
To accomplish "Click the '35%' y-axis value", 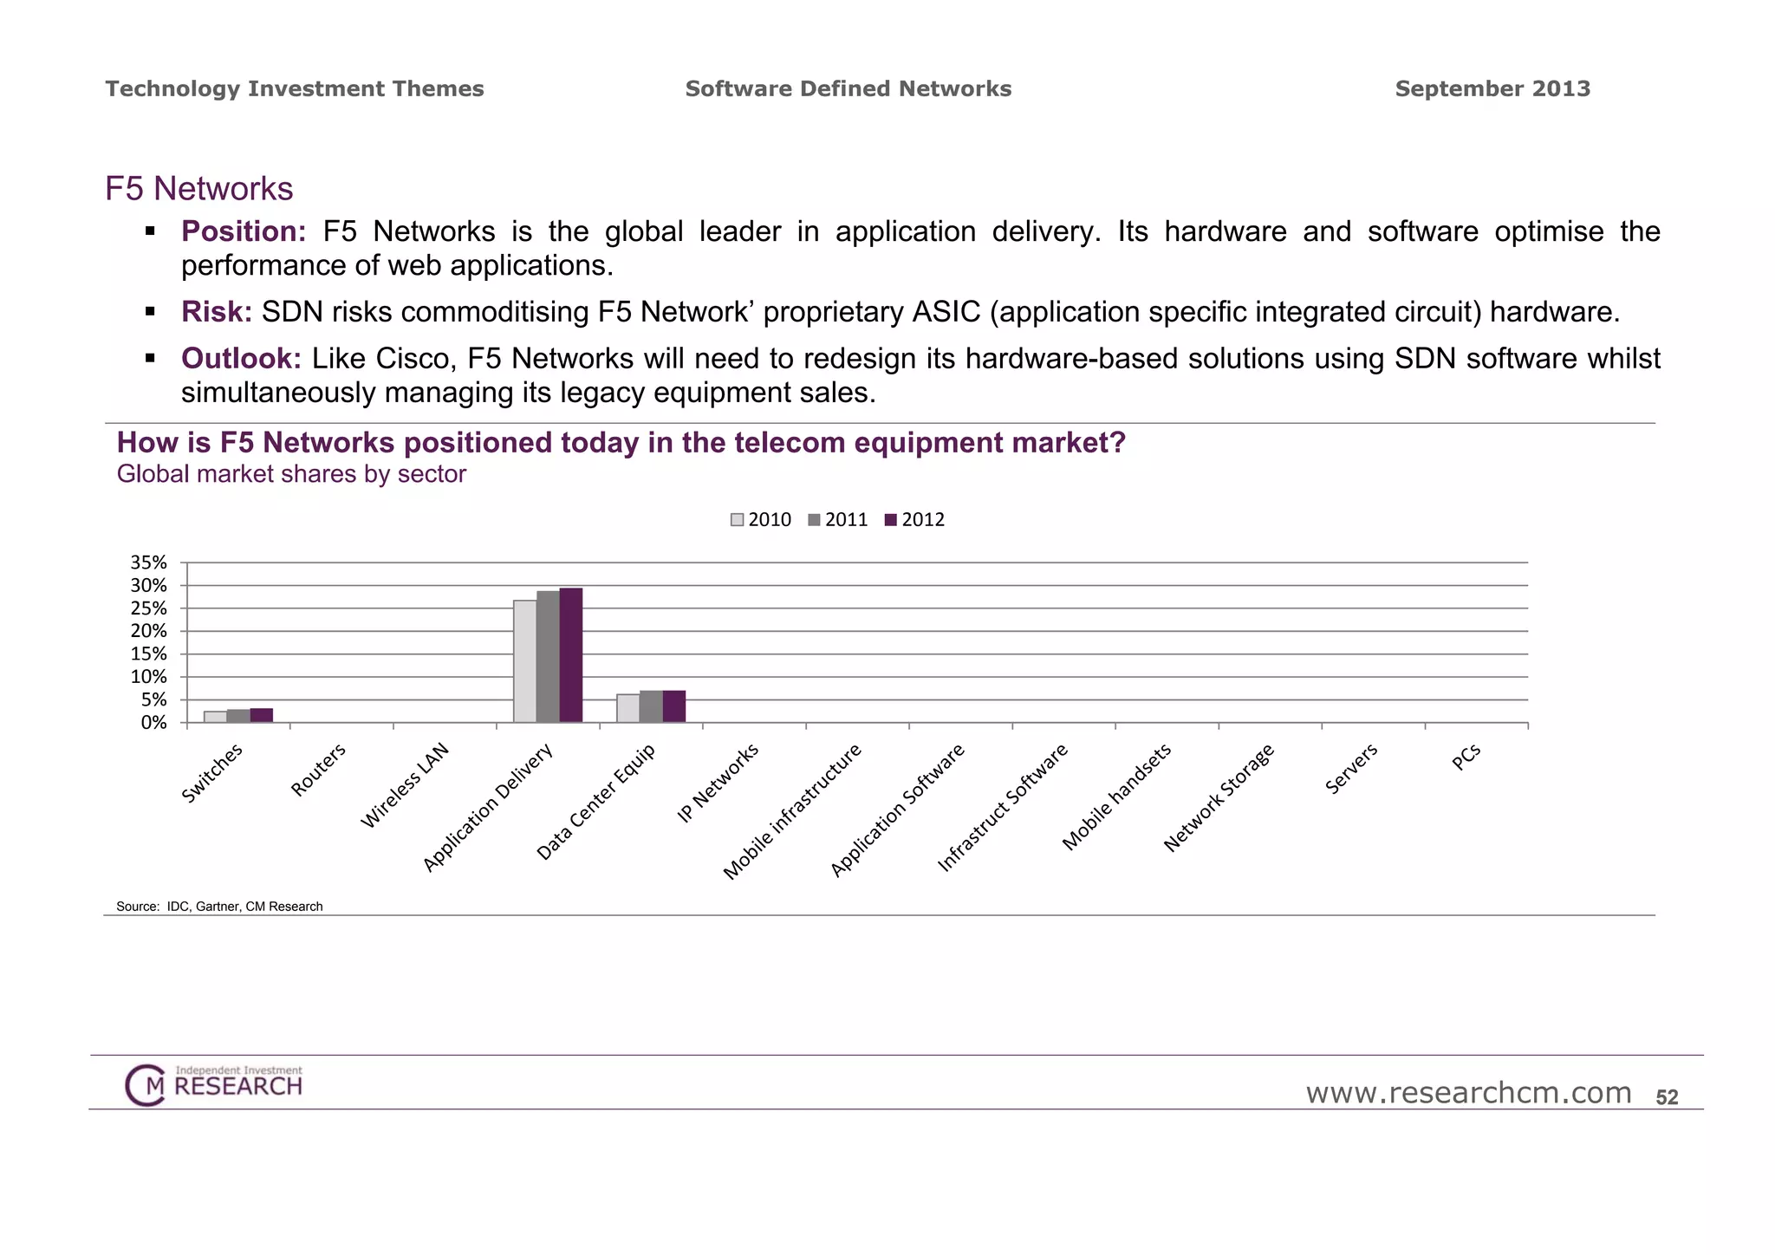I will point(148,562).
